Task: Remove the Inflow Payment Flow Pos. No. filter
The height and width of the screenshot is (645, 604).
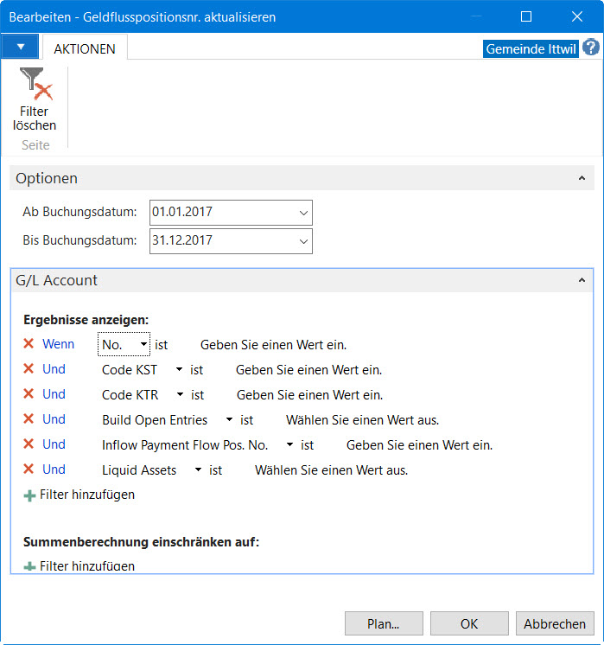Action: tap(29, 444)
